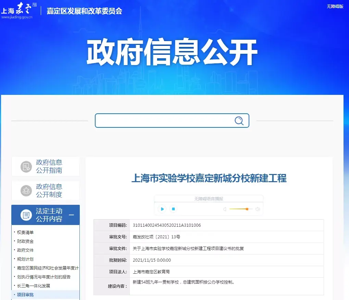Click the volume-down speaker icon
The width and height of the screenshot is (349, 300).
pyautogui.click(x=225, y=209)
